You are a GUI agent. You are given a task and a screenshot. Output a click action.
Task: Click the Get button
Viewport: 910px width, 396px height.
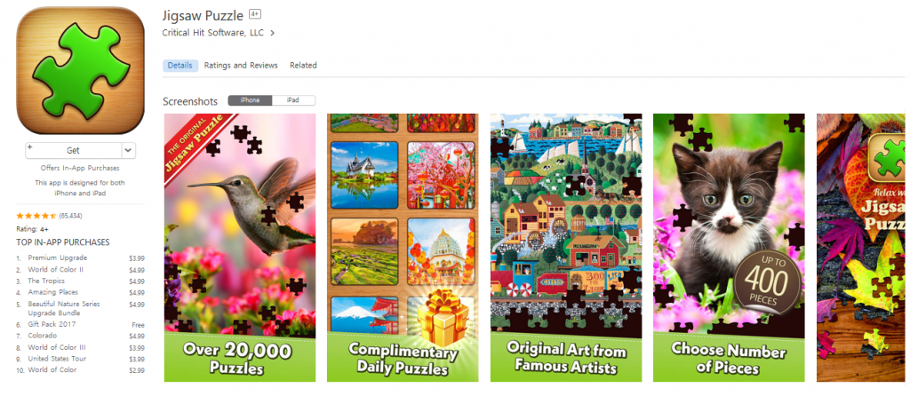[73, 150]
